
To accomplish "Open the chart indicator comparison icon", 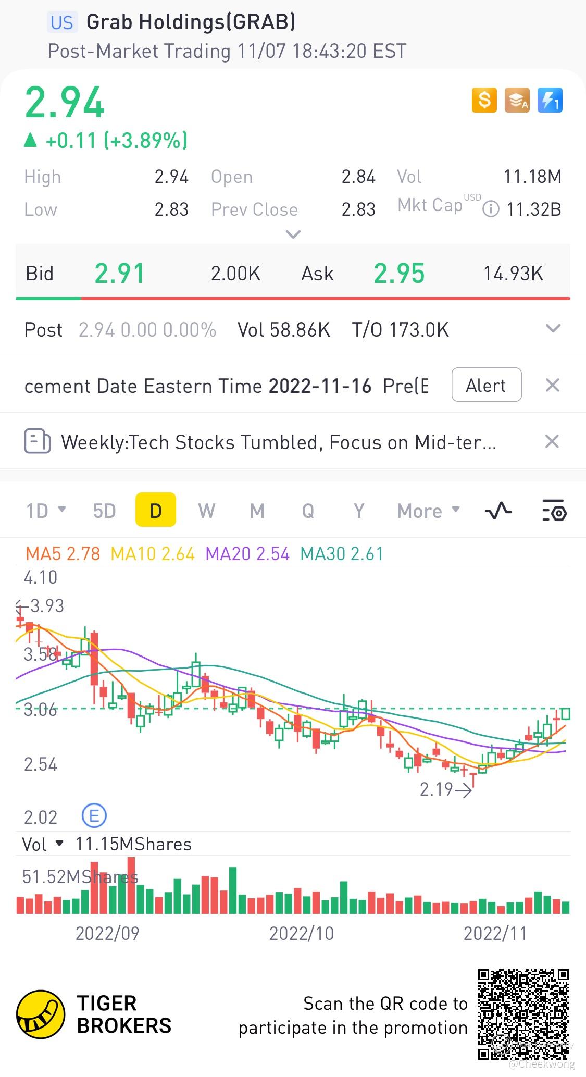I will (x=498, y=511).
